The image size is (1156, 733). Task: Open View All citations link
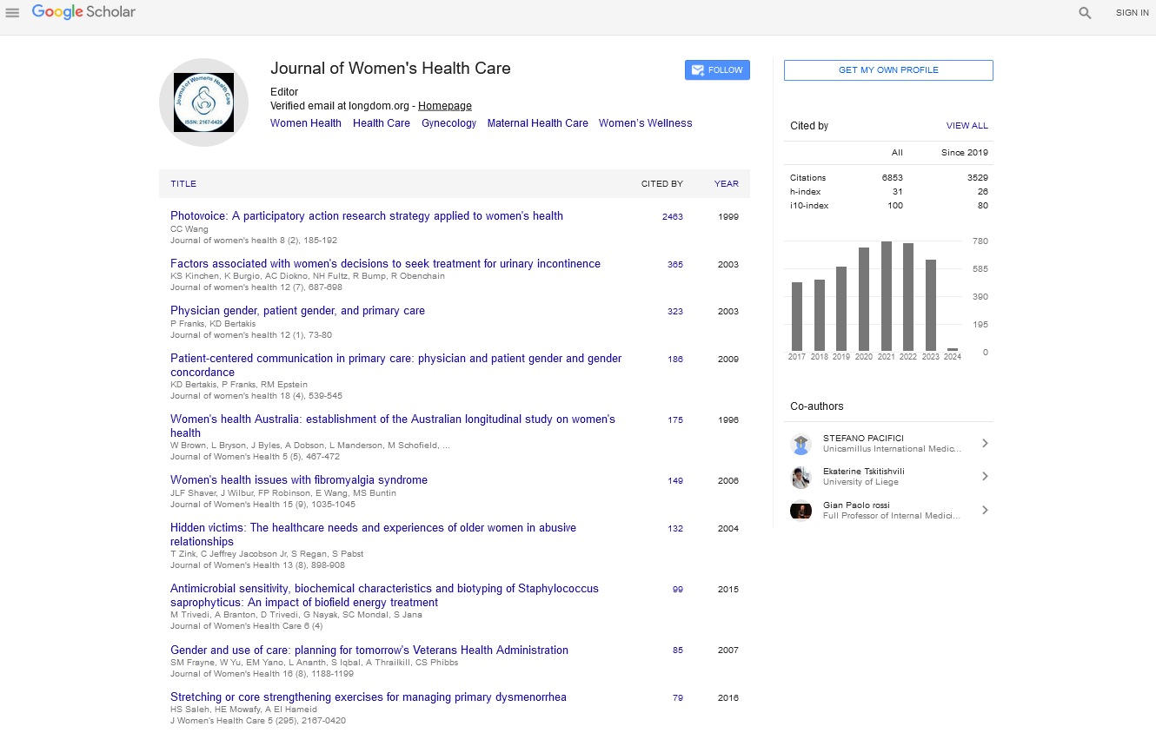click(967, 126)
